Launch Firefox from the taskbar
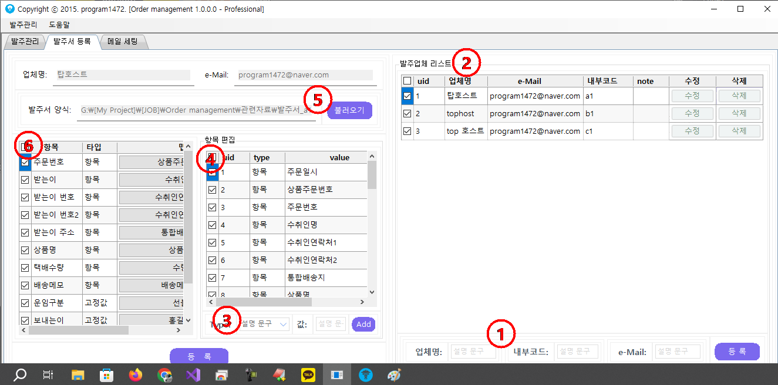Viewport: 778px width, 385px height. 135,374
